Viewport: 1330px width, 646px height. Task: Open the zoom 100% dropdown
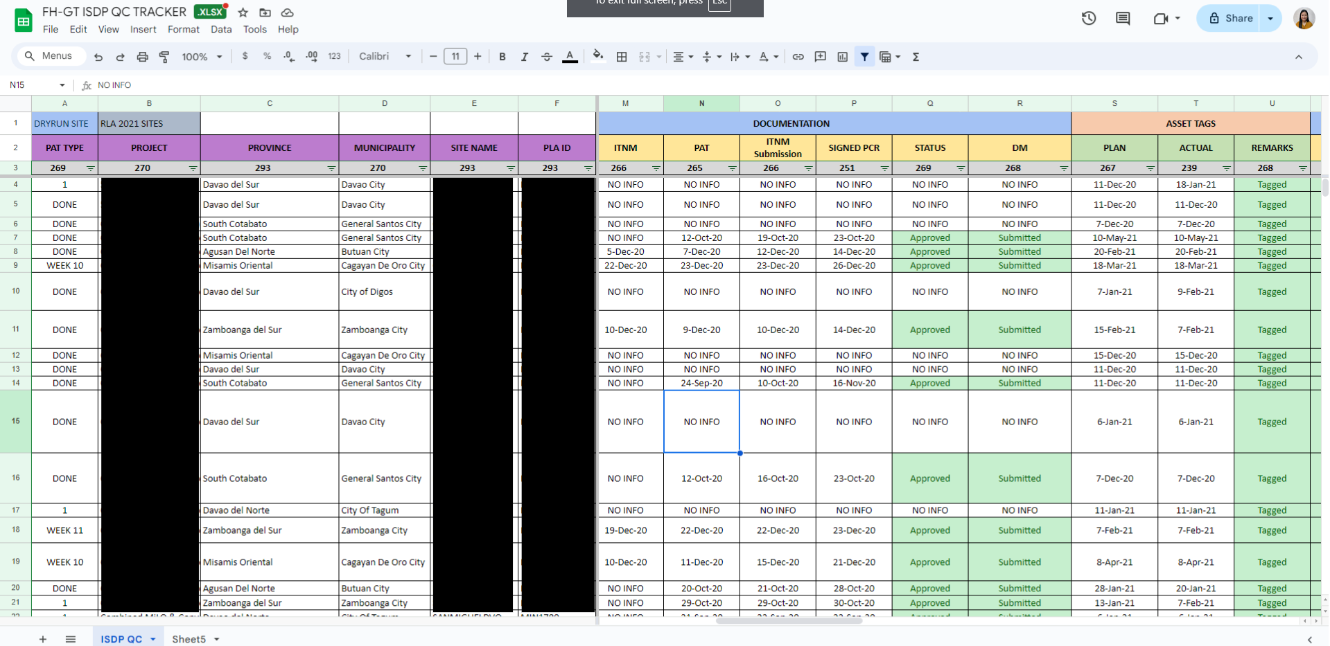point(202,57)
